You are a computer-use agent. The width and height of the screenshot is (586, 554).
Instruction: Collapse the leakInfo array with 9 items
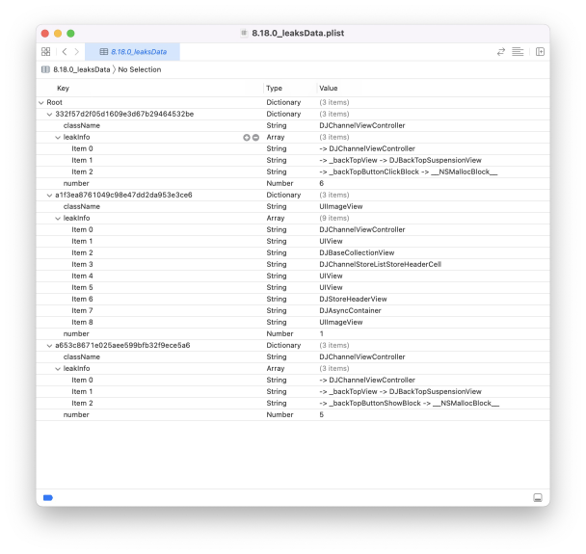coord(58,219)
